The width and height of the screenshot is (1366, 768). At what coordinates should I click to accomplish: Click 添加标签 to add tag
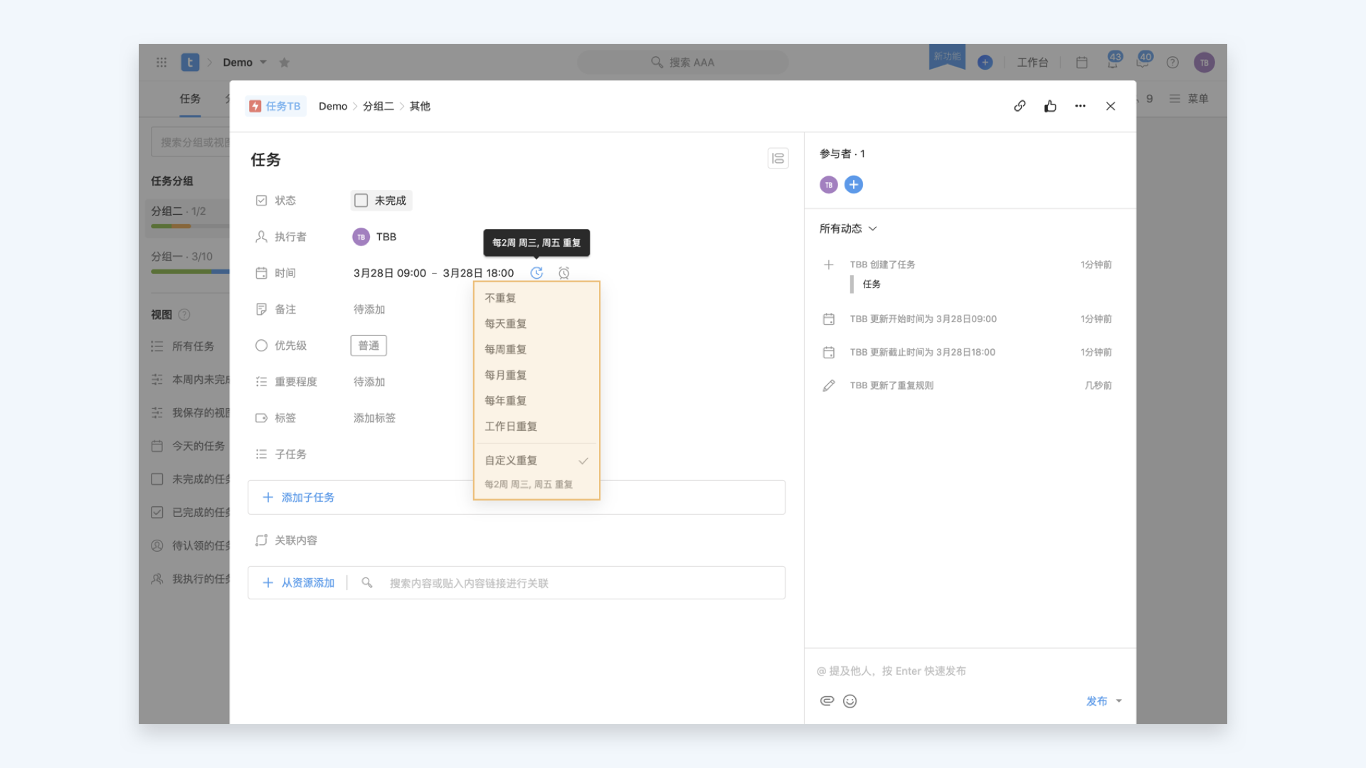click(374, 418)
